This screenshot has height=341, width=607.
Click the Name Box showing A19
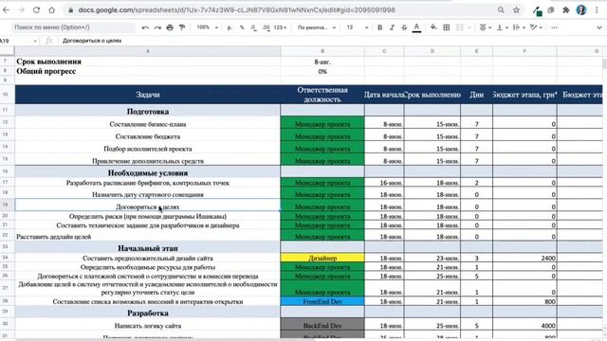(x=19, y=41)
